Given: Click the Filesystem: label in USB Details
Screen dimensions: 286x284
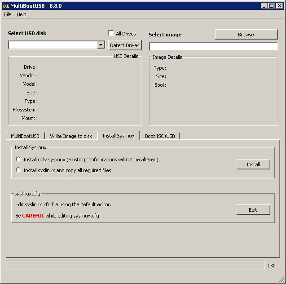Looking at the screenshot, I should pyautogui.click(x=25, y=110).
